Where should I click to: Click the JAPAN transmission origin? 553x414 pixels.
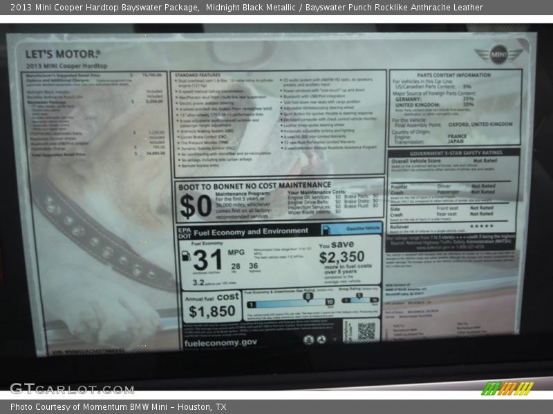tap(456, 141)
